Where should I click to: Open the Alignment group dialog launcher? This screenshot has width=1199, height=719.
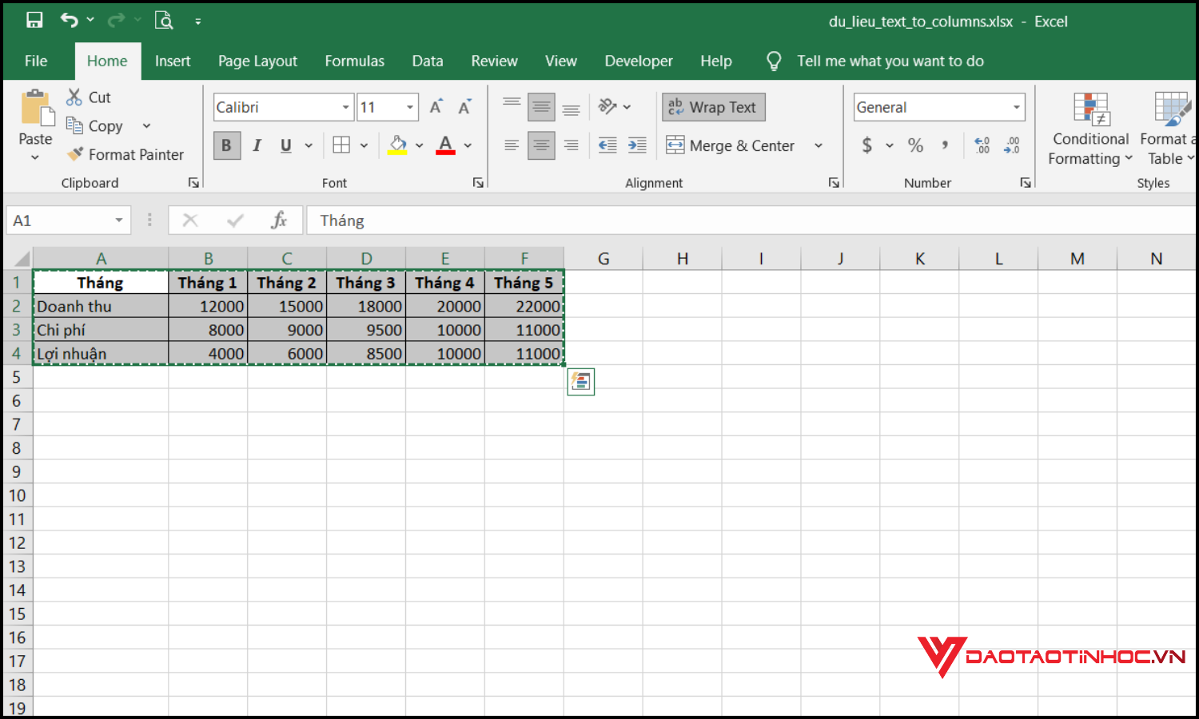pos(834,182)
